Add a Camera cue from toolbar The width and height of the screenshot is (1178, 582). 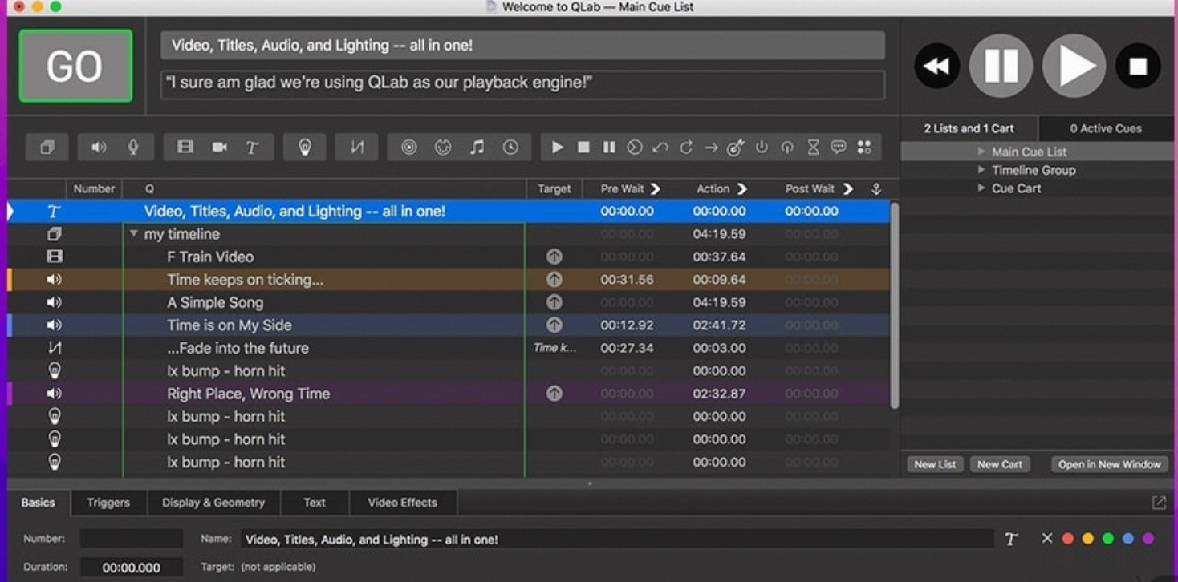pos(219,148)
